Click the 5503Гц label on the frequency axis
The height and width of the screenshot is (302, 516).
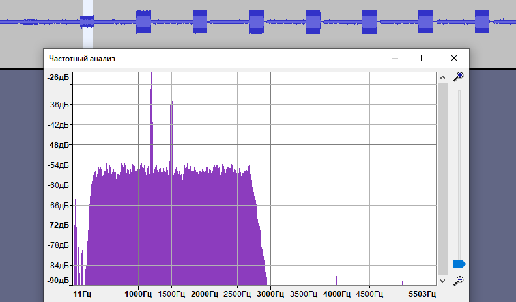coord(420,294)
